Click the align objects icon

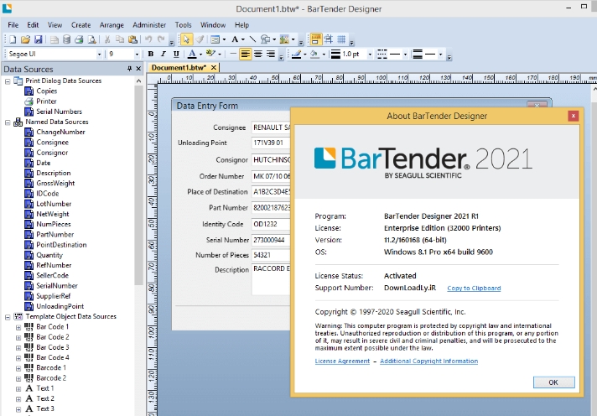click(329, 39)
